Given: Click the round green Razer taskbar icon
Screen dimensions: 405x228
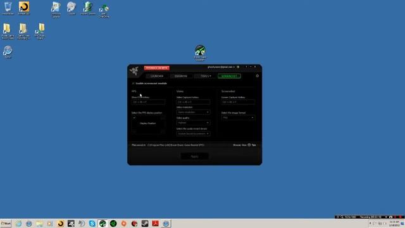Looking at the screenshot, I should (x=113, y=224).
